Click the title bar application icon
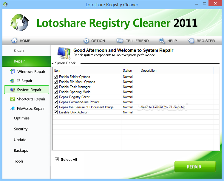 point(5,4)
